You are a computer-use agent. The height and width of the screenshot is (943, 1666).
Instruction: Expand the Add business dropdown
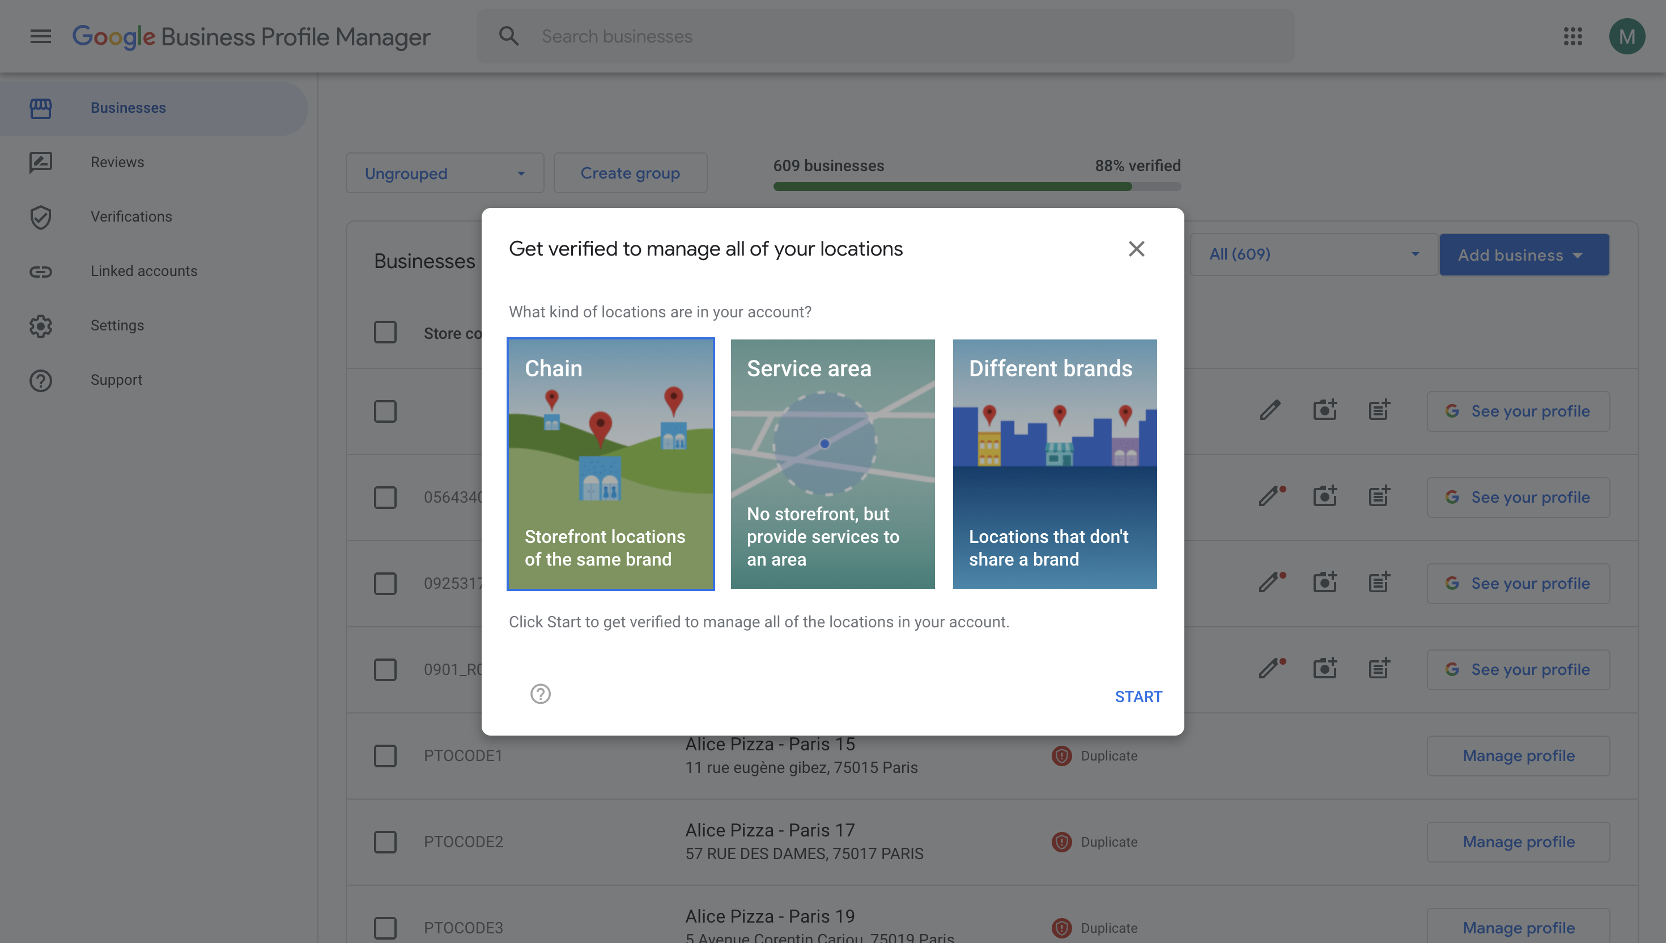pyautogui.click(x=1524, y=254)
